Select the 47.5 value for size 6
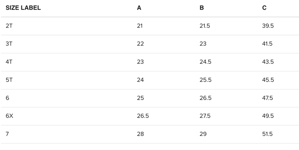This screenshot has height=150, width=299. [x=268, y=98]
